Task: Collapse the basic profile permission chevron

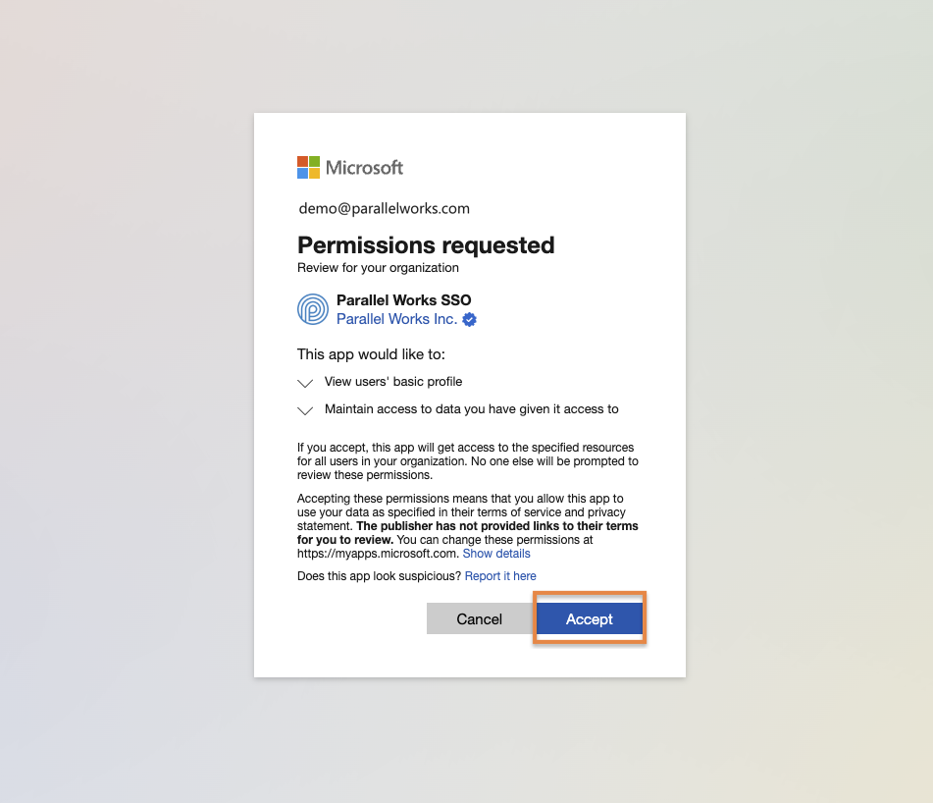Action: [305, 382]
